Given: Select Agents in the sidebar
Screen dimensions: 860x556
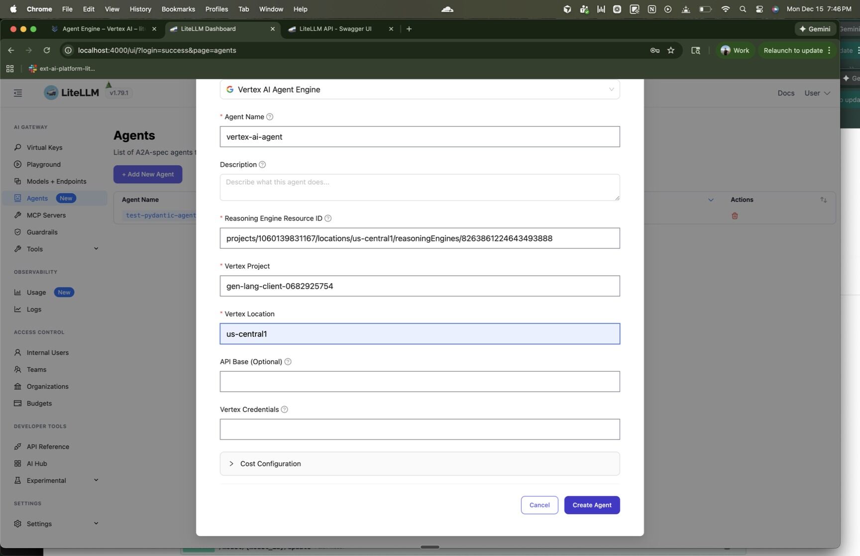Looking at the screenshot, I should click(55, 198).
